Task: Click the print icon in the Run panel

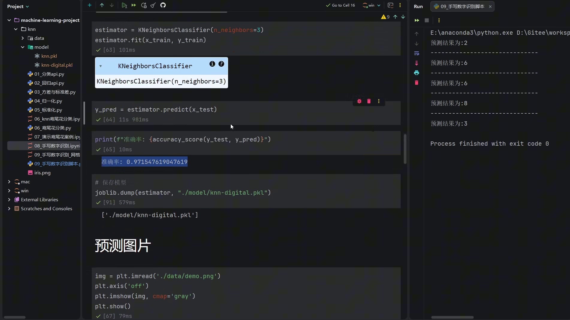Action: (417, 73)
